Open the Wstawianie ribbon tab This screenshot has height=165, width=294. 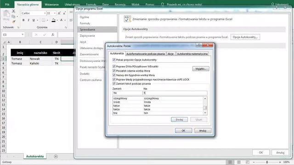click(x=51, y=4)
